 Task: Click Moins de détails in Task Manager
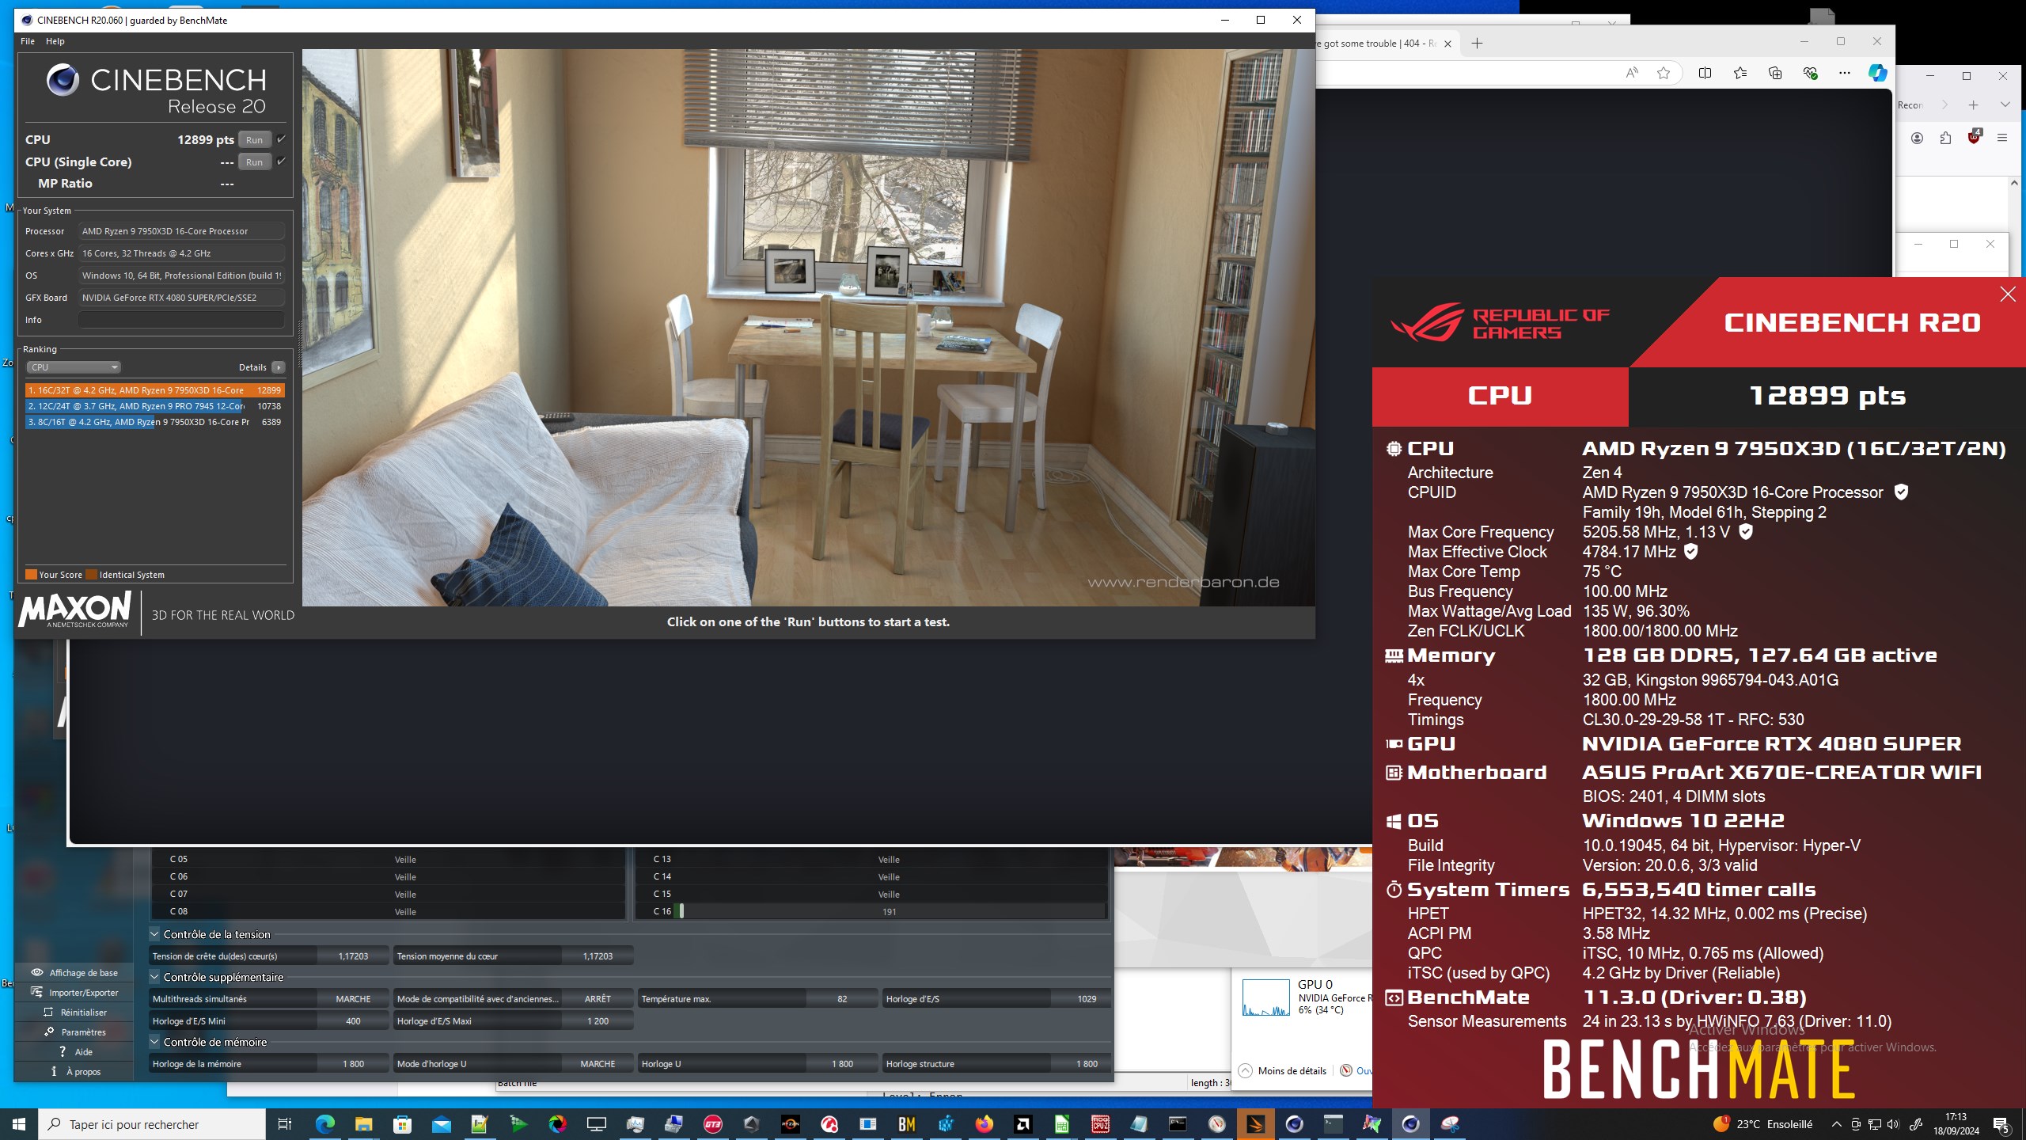point(1283,1071)
